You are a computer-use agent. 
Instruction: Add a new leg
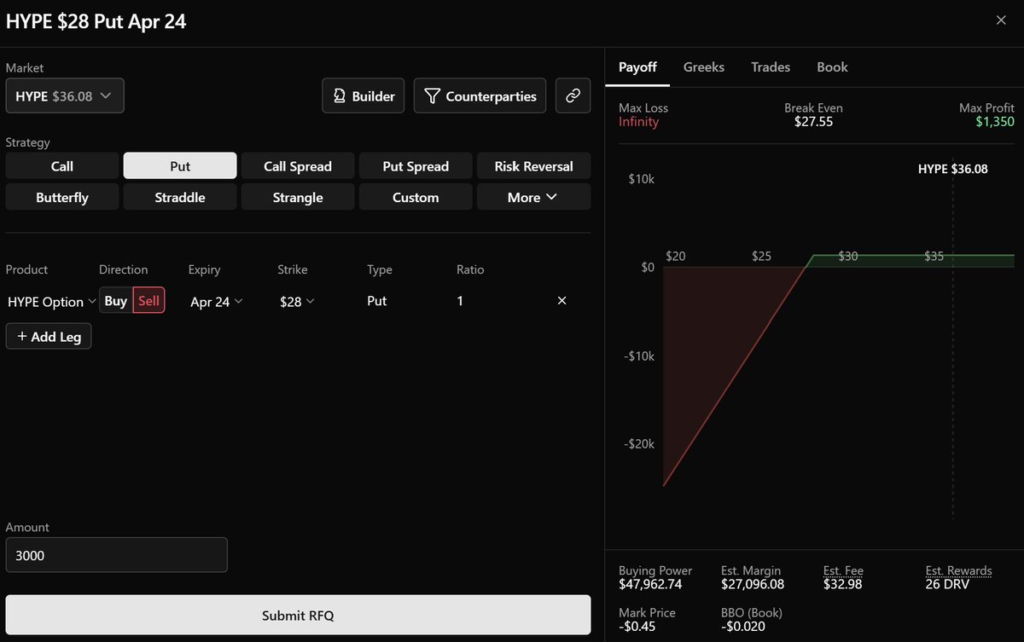[x=49, y=336]
